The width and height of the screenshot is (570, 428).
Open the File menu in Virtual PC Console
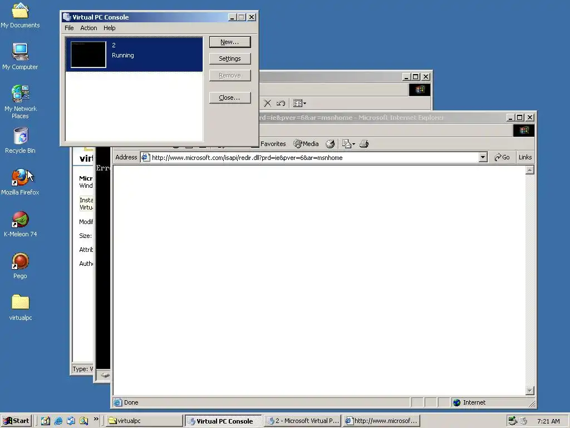69,28
